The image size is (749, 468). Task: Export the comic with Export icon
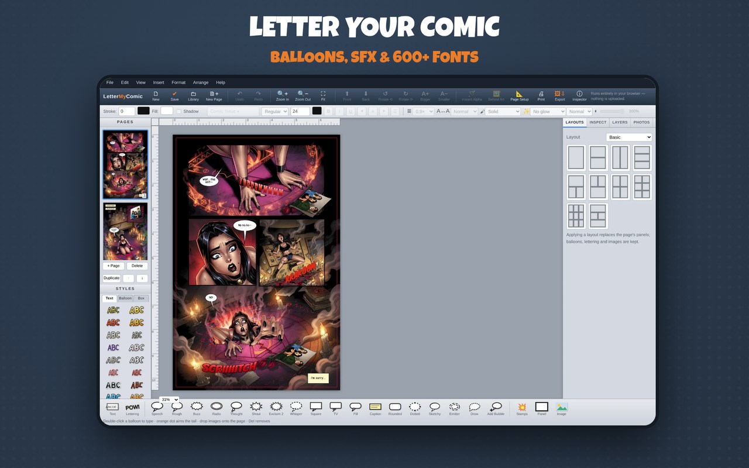point(559,96)
